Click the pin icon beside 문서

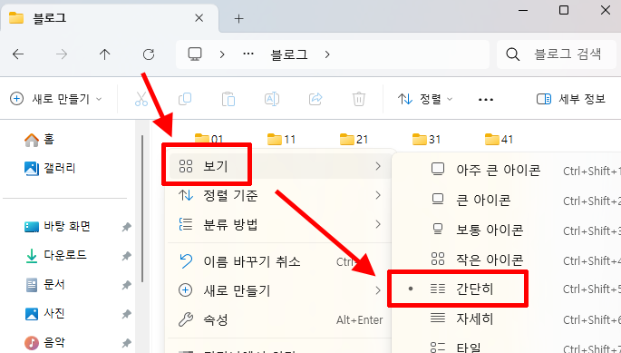(126, 285)
